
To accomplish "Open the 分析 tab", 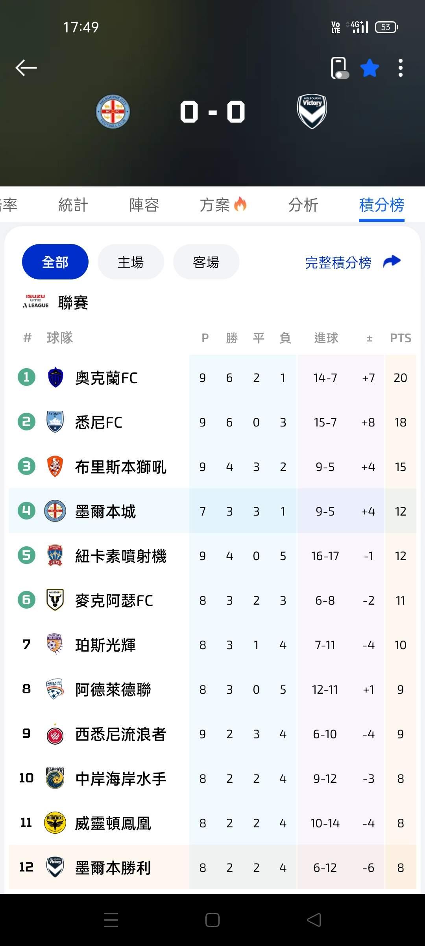I will point(303,205).
